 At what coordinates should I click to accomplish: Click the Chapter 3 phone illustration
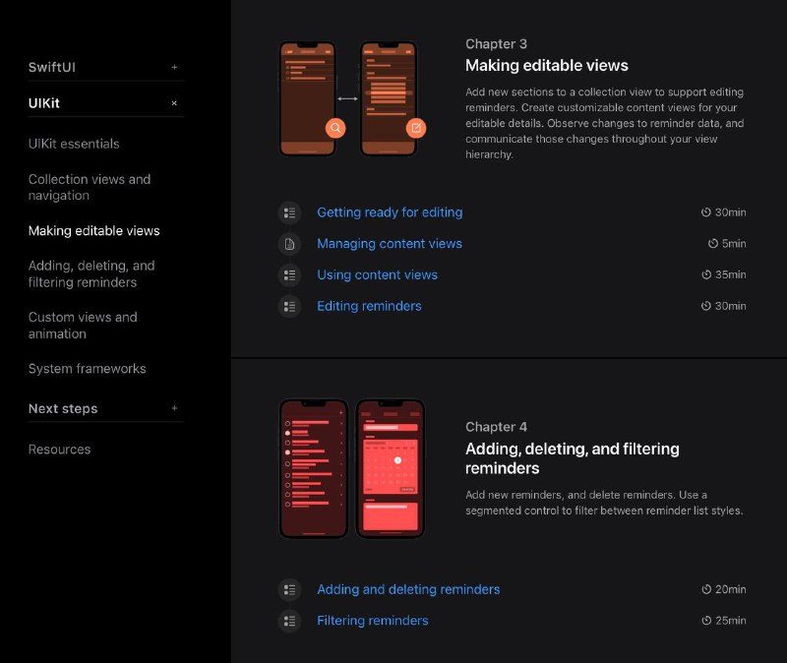point(352,99)
